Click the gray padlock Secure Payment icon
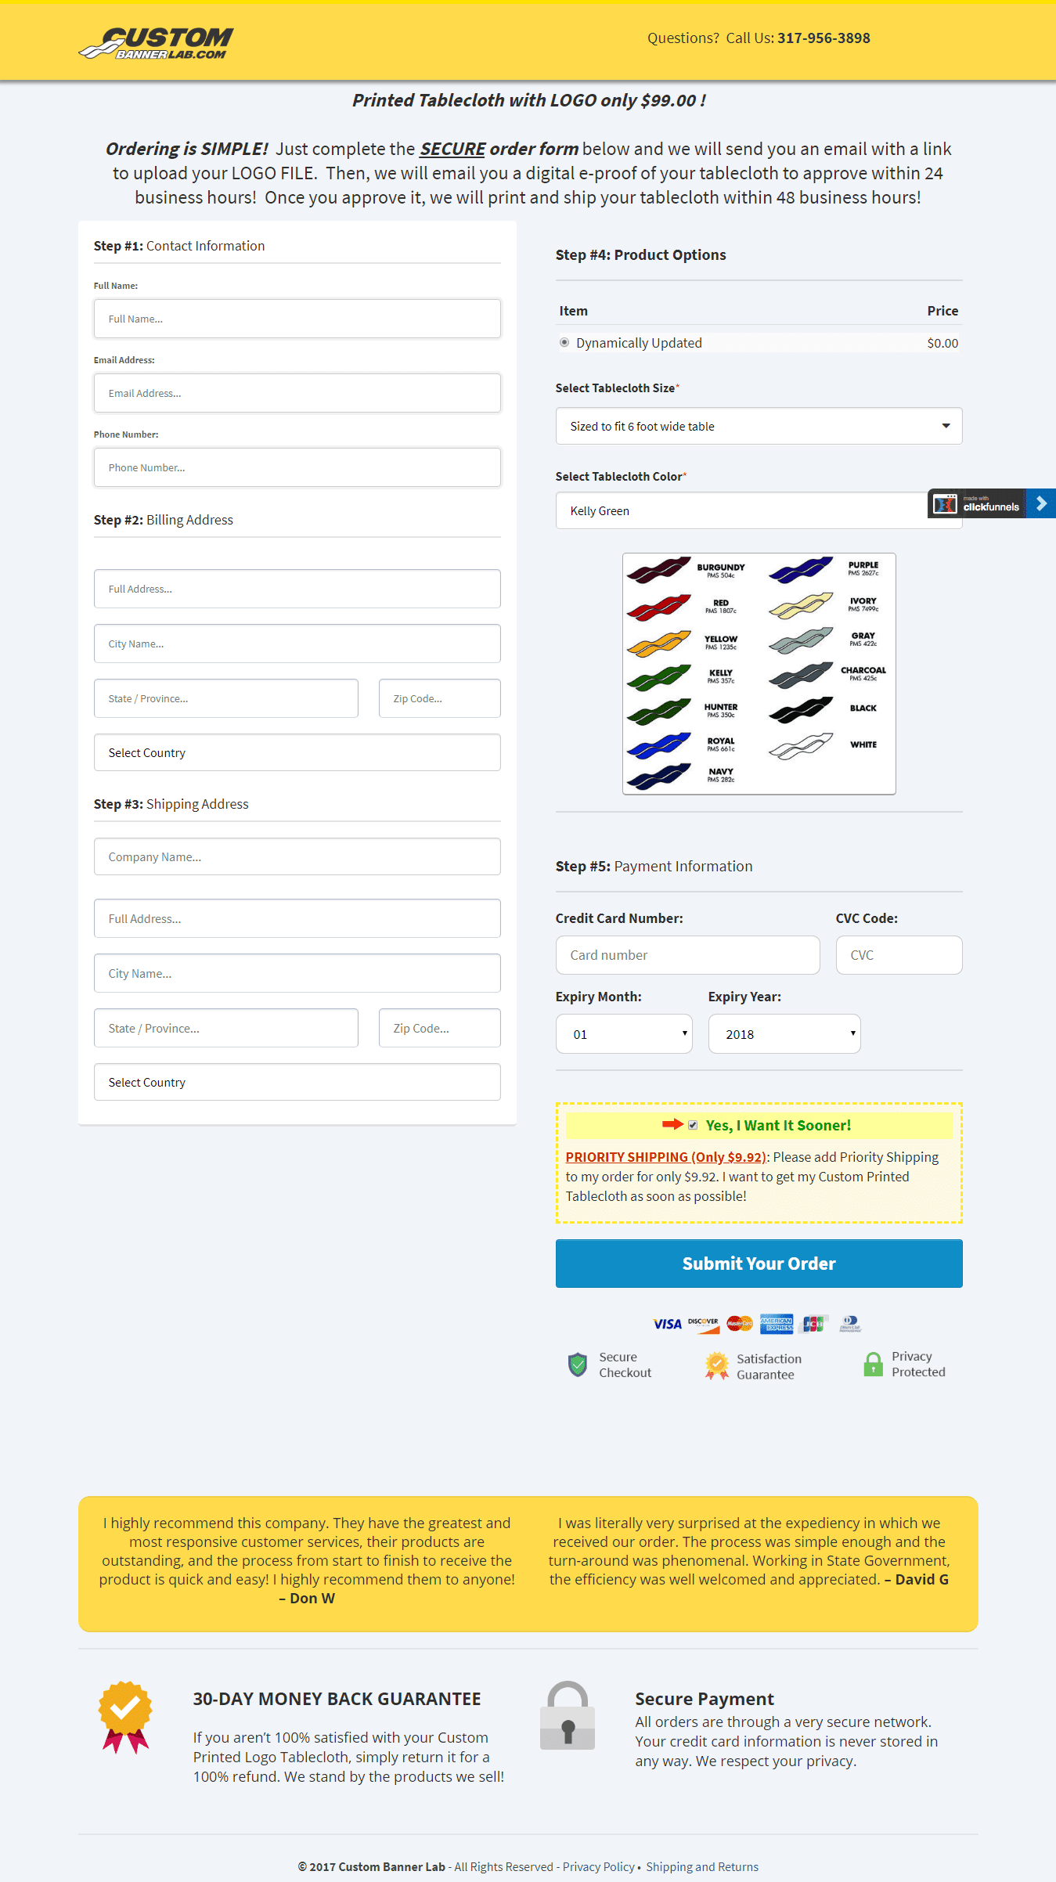This screenshot has width=1056, height=1882. (568, 1715)
